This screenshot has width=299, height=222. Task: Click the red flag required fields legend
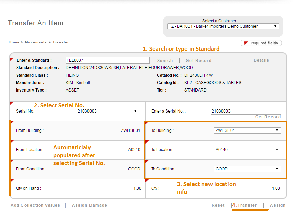(261, 43)
